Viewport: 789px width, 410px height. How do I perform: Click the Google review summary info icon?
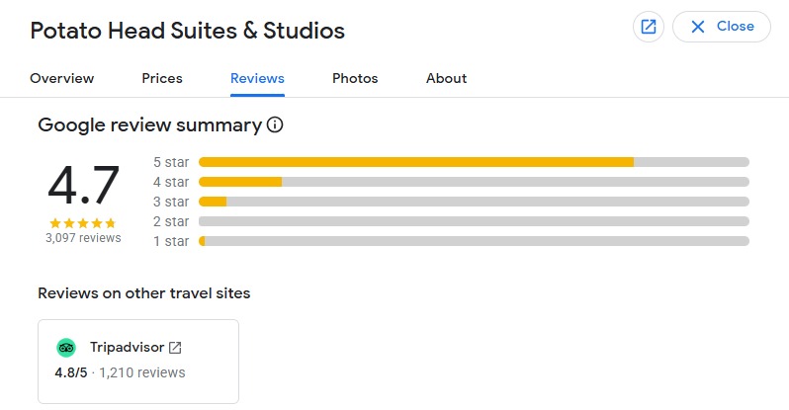click(x=275, y=125)
